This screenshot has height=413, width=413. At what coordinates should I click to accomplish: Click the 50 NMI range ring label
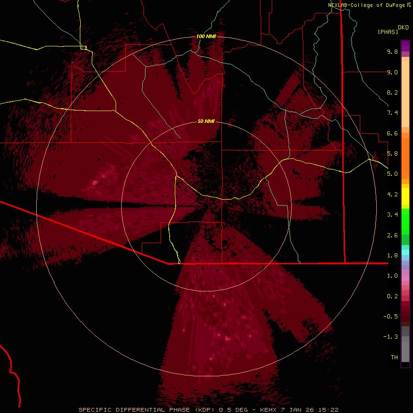(206, 121)
